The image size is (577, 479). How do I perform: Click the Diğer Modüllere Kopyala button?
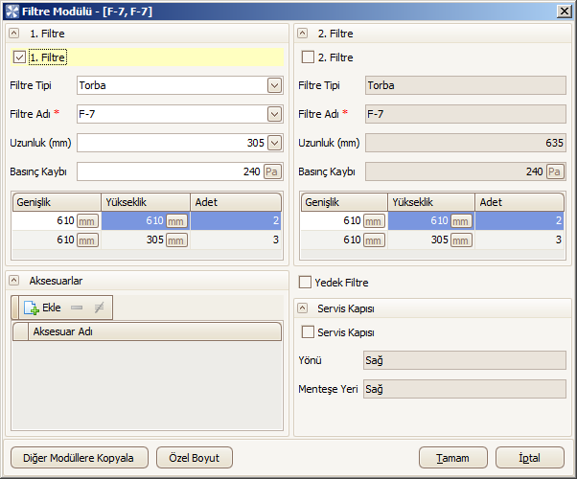(80, 458)
